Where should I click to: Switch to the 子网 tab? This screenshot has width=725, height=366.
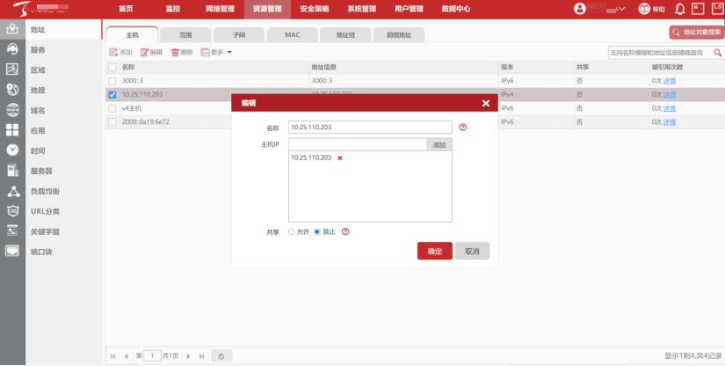coord(238,34)
